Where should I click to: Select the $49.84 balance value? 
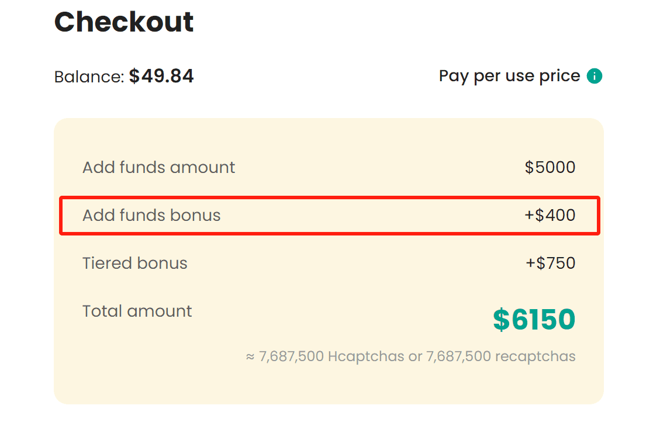click(161, 76)
